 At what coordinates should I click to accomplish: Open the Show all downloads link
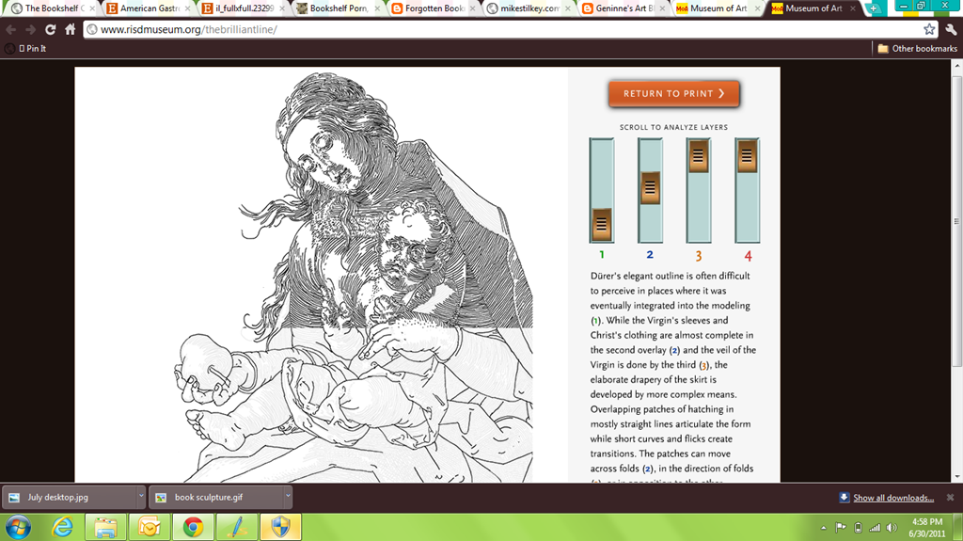click(893, 498)
